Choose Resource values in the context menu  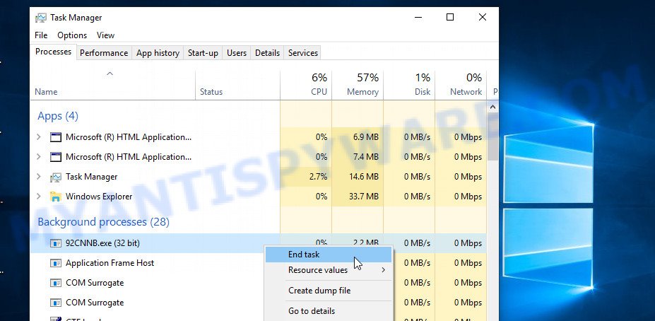point(329,270)
